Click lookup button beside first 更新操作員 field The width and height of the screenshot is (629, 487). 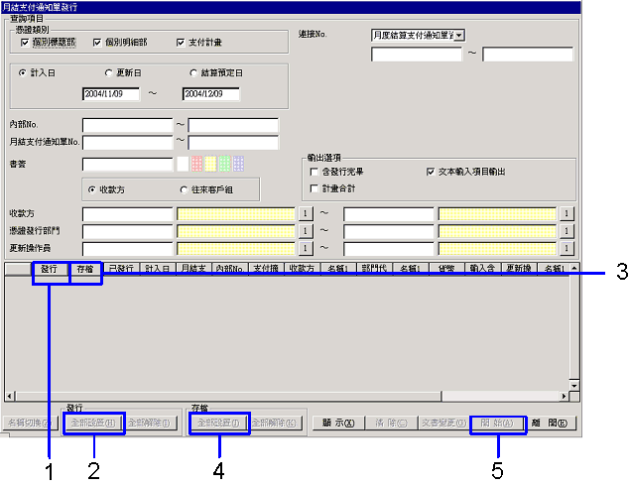(305, 248)
